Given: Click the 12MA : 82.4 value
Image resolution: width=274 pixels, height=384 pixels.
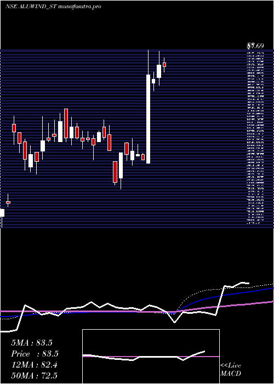Looking at the screenshot, I should (x=34, y=365).
